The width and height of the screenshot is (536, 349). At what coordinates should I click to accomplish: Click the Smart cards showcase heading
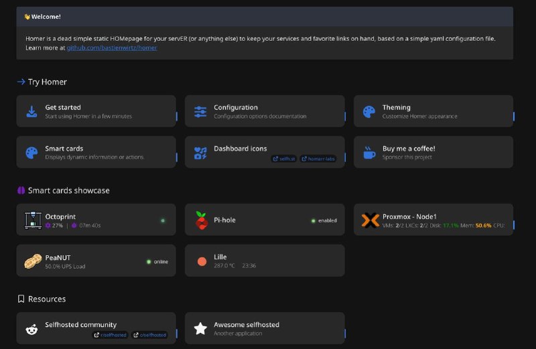69,190
